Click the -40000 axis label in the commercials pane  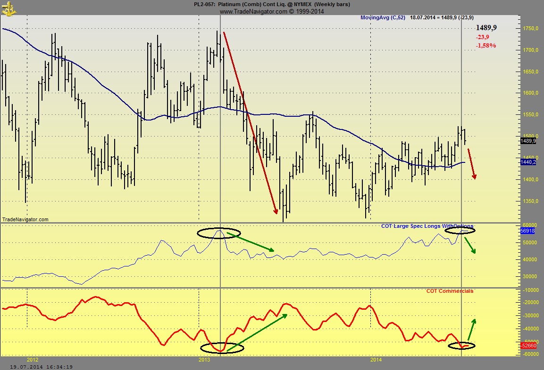pyautogui.click(x=530, y=329)
